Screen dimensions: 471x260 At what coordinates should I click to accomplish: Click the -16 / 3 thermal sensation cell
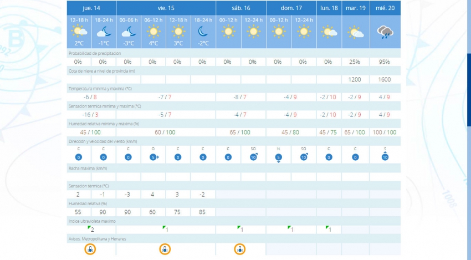click(90, 115)
